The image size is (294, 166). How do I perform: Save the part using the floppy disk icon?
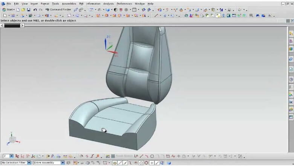click(x=28, y=9)
